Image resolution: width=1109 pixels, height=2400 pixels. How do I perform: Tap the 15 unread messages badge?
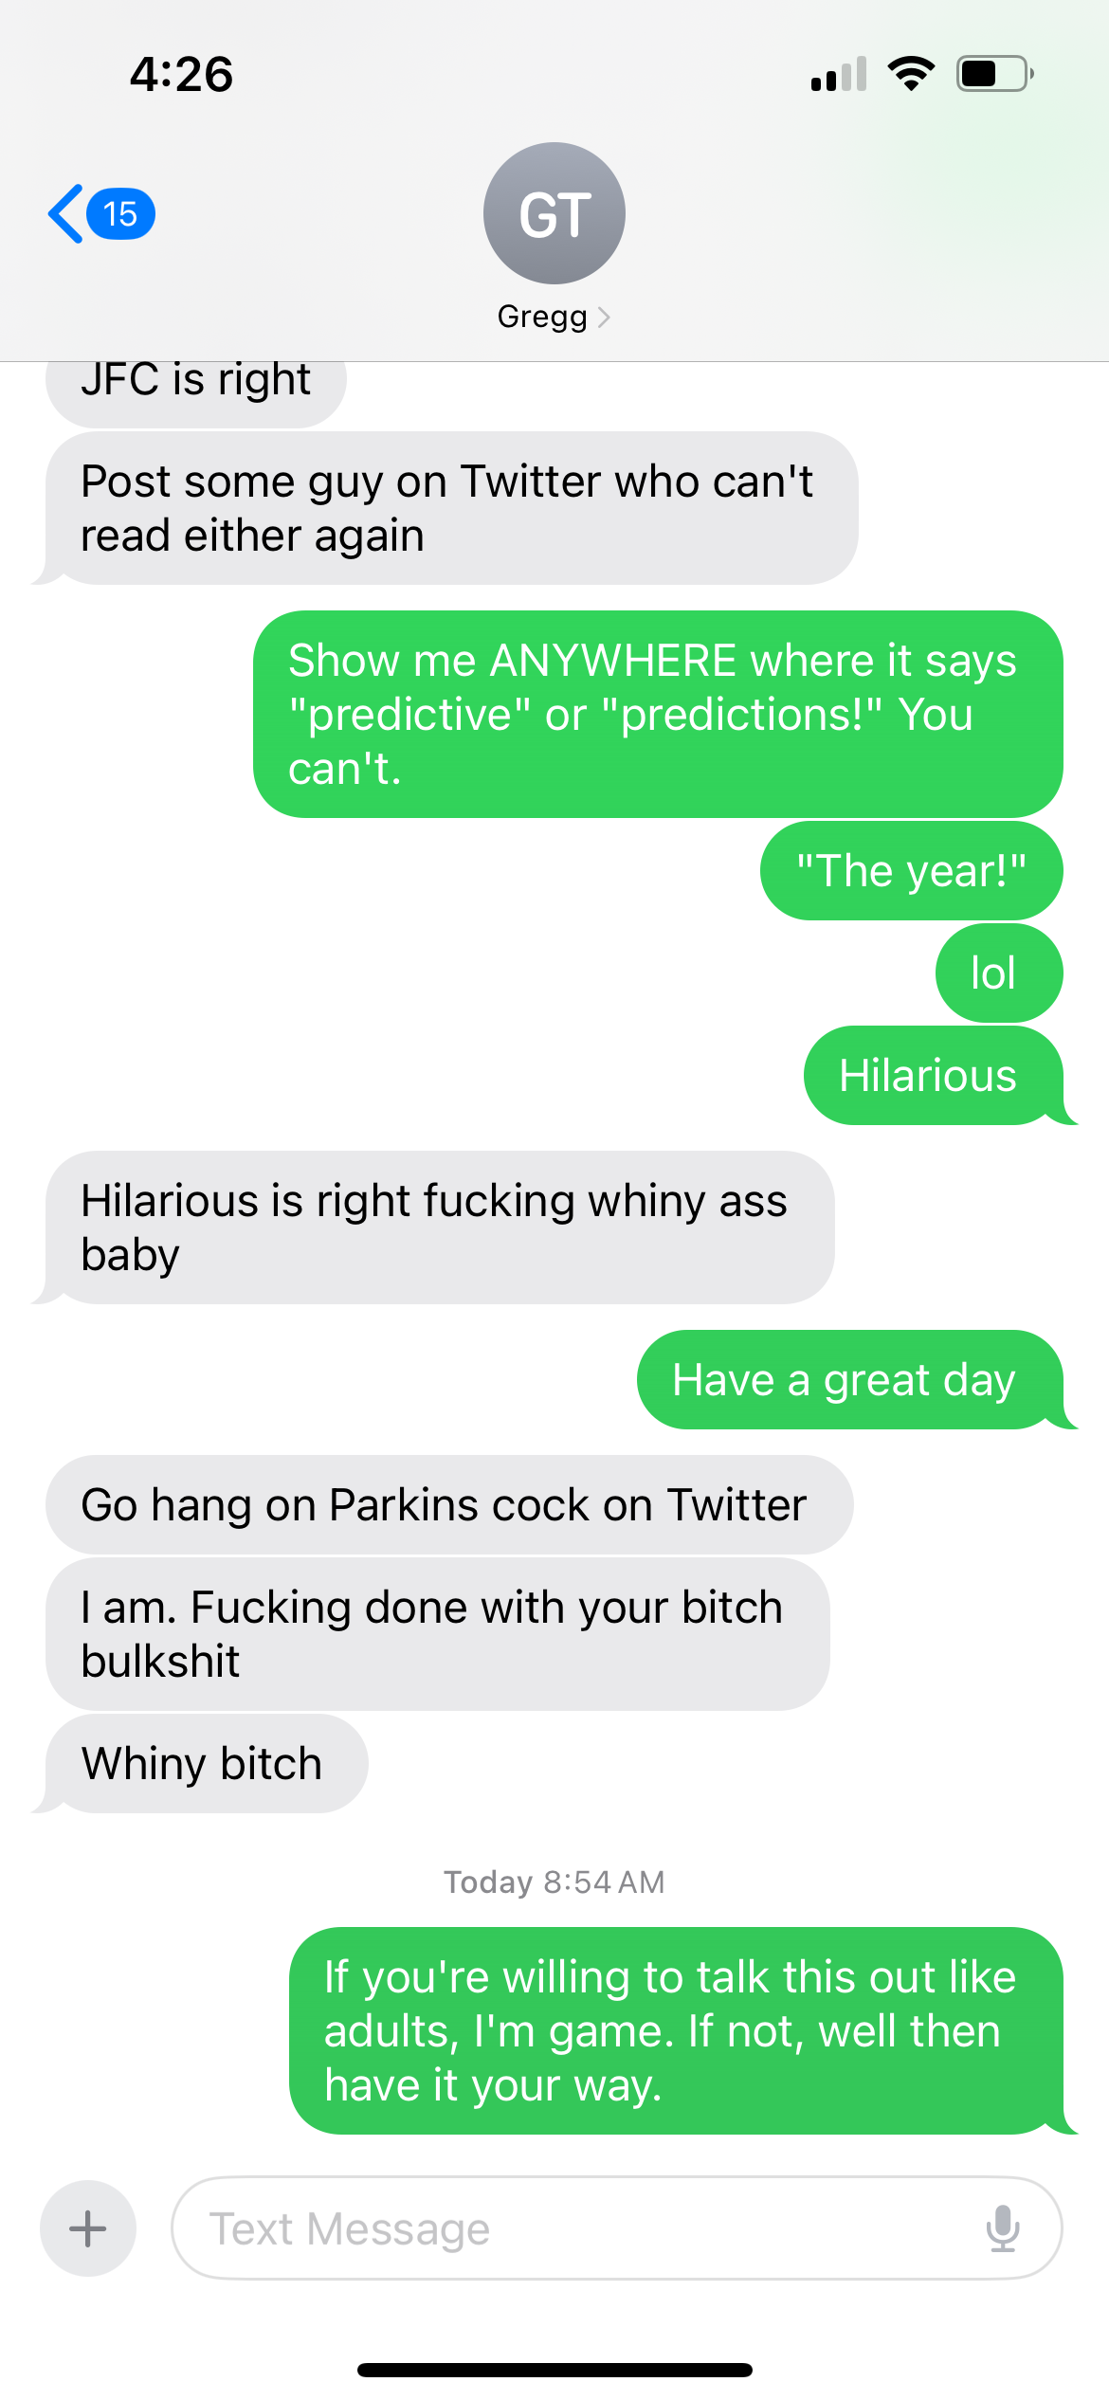coord(120,213)
